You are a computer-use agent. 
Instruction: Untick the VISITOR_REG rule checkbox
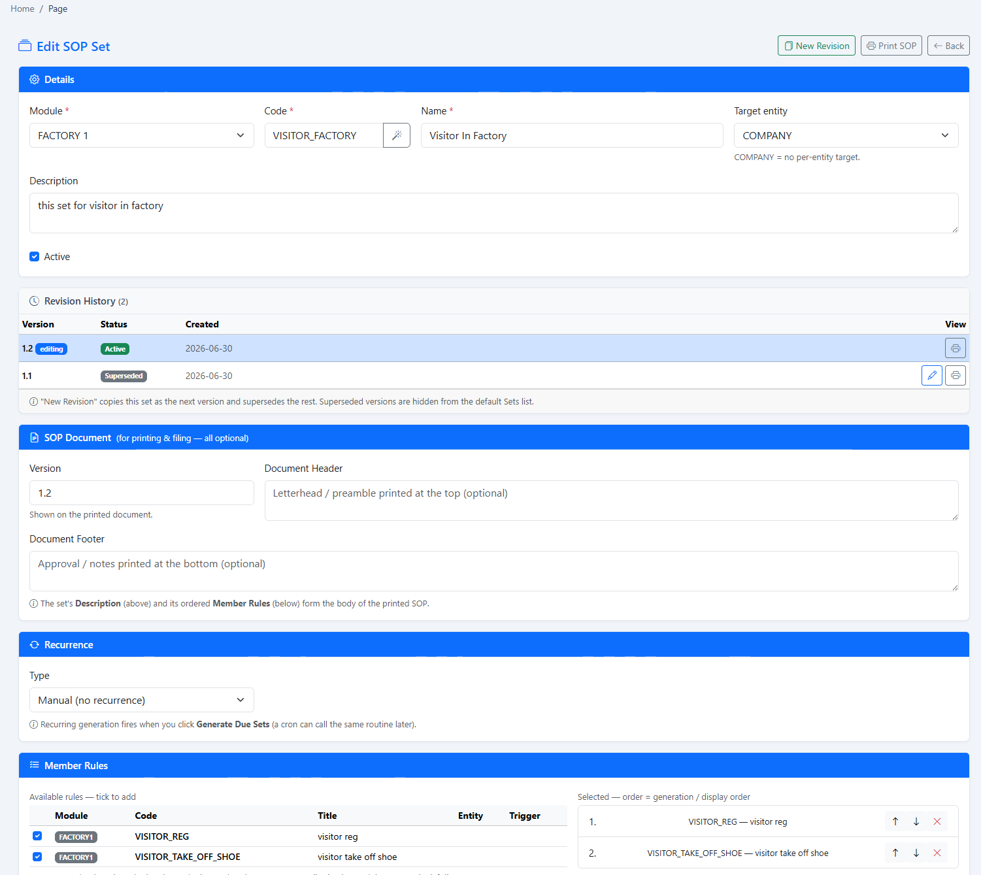point(37,836)
